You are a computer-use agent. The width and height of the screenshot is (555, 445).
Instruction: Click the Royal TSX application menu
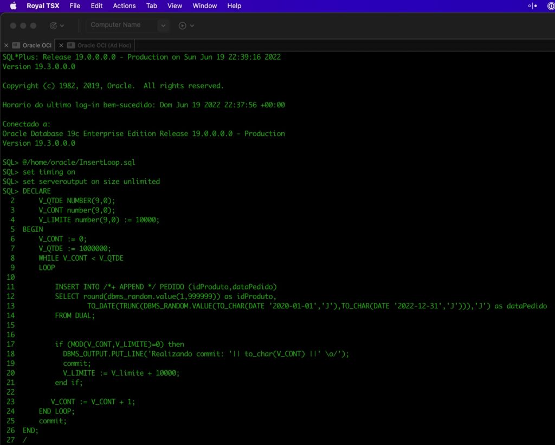[43, 6]
